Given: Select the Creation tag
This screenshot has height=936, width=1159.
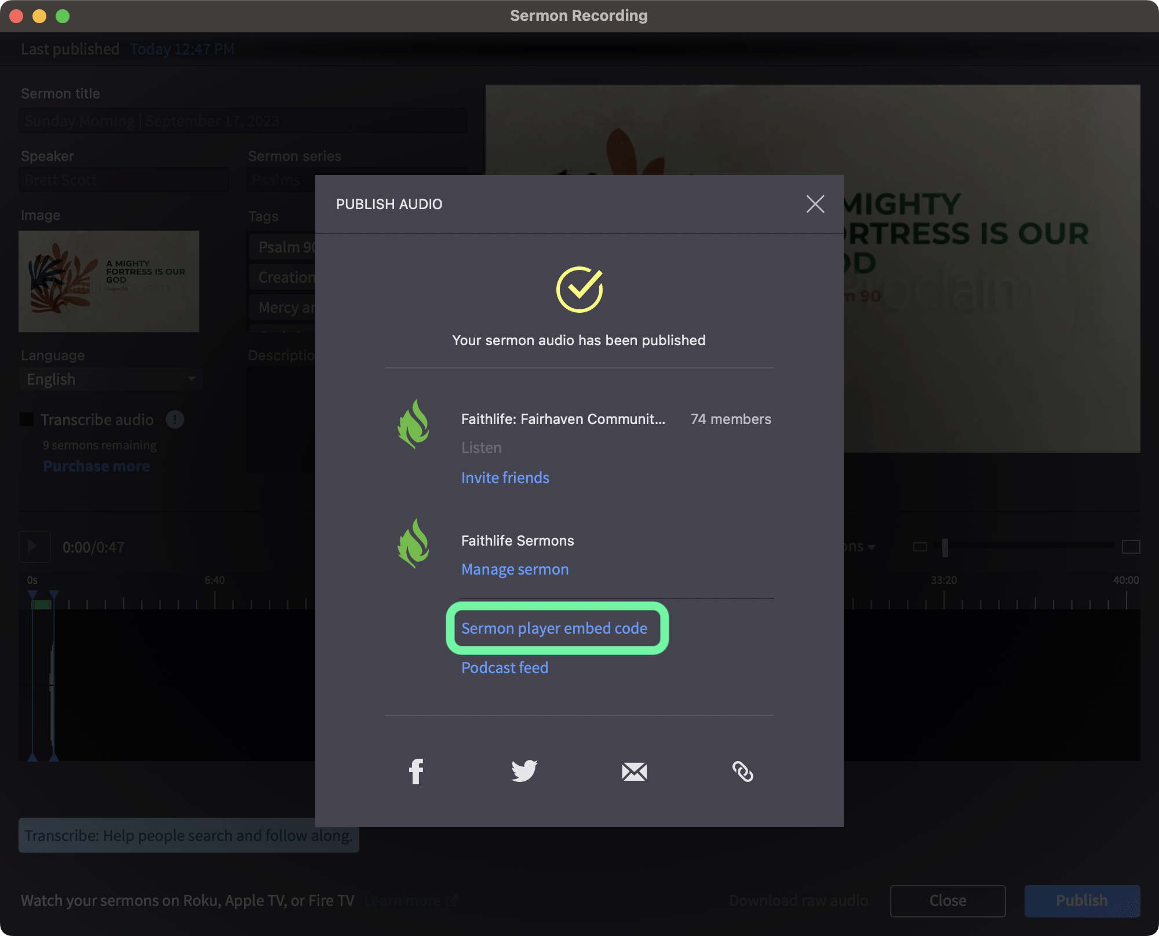Looking at the screenshot, I should (283, 277).
